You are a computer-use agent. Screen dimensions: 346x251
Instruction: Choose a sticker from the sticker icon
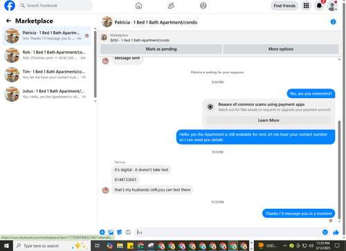120,232
